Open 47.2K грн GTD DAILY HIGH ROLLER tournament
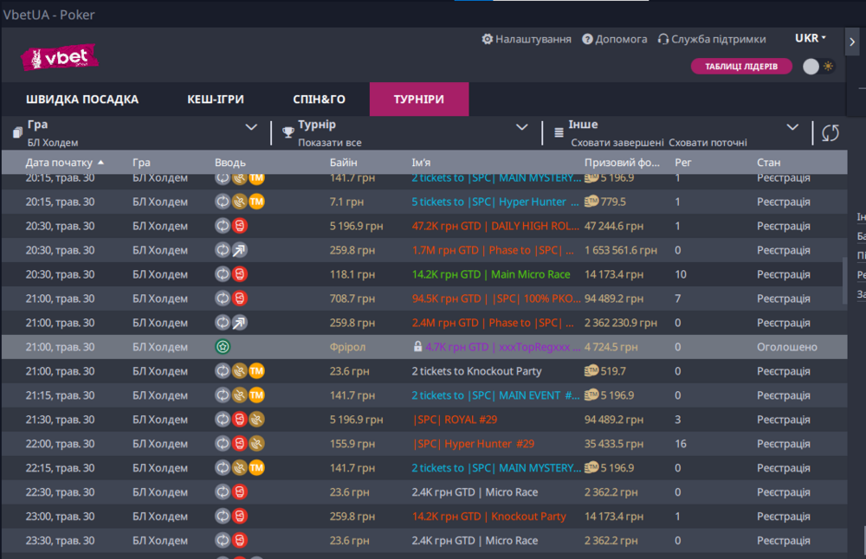 coord(495,226)
